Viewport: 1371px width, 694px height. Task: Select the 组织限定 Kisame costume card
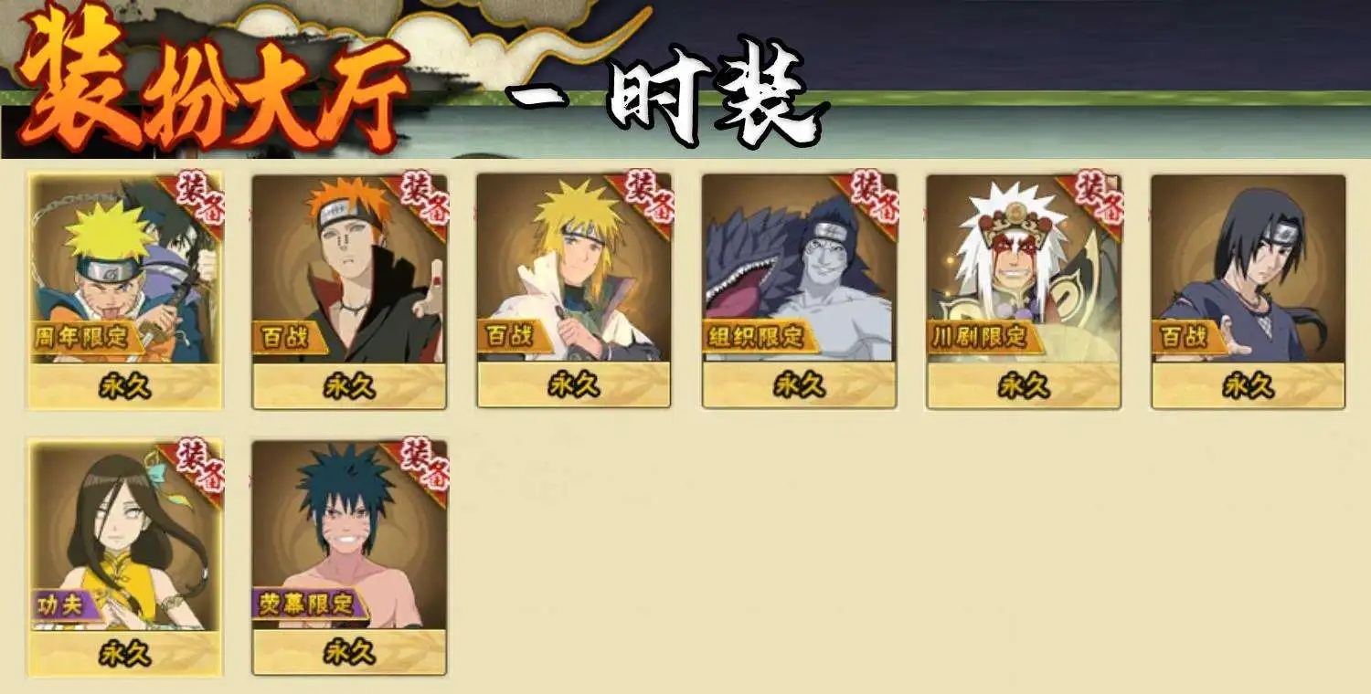800,290
